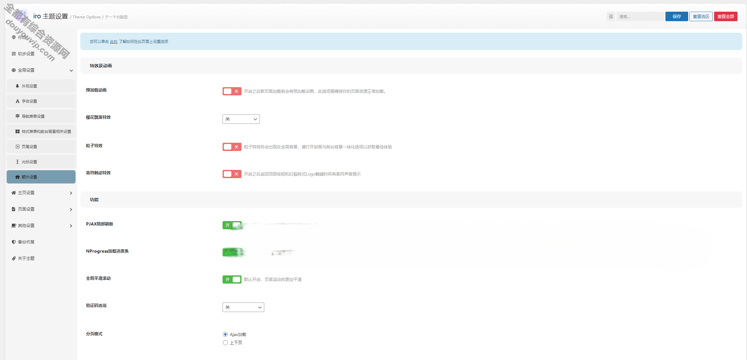Click the document icon of 页面设置

point(14,209)
